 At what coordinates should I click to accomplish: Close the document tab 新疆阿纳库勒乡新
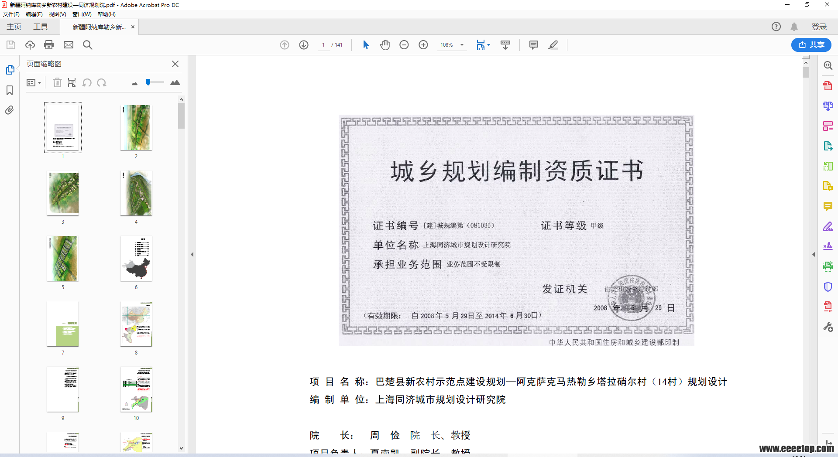point(133,27)
